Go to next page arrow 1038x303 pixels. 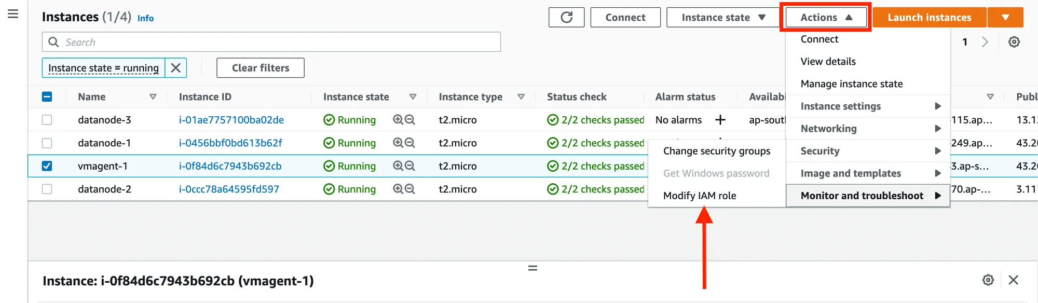point(985,42)
